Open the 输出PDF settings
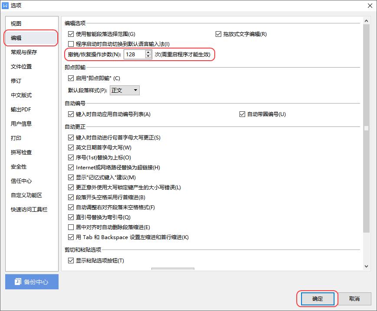Viewport: 377px width, 311px height. [x=22, y=109]
